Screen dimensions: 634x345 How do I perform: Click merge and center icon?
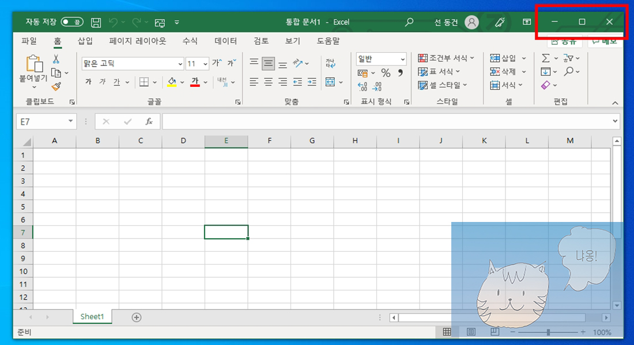(x=330, y=82)
